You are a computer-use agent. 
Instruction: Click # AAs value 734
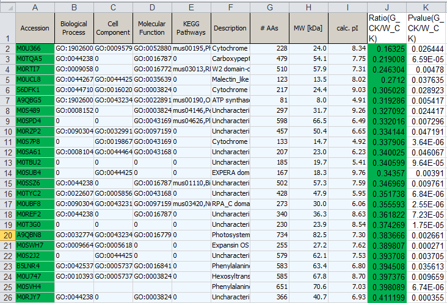(x=270, y=235)
